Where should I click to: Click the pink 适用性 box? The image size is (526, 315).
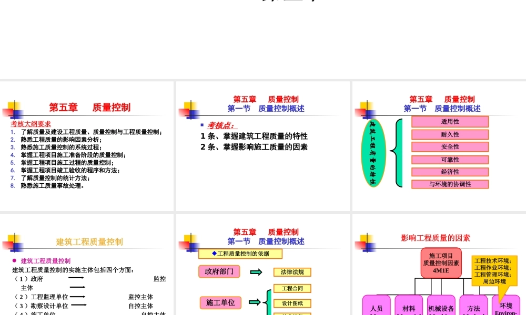point(450,121)
